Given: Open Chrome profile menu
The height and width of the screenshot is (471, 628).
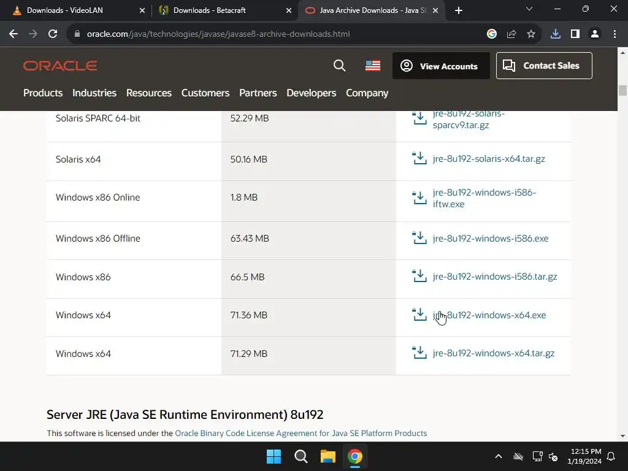Looking at the screenshot, I should coord(595,34).
